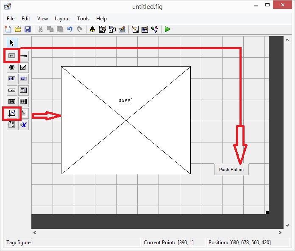
Task: Pick the Static Text (TXT) palette tool
Action: (x=23, y=78)
